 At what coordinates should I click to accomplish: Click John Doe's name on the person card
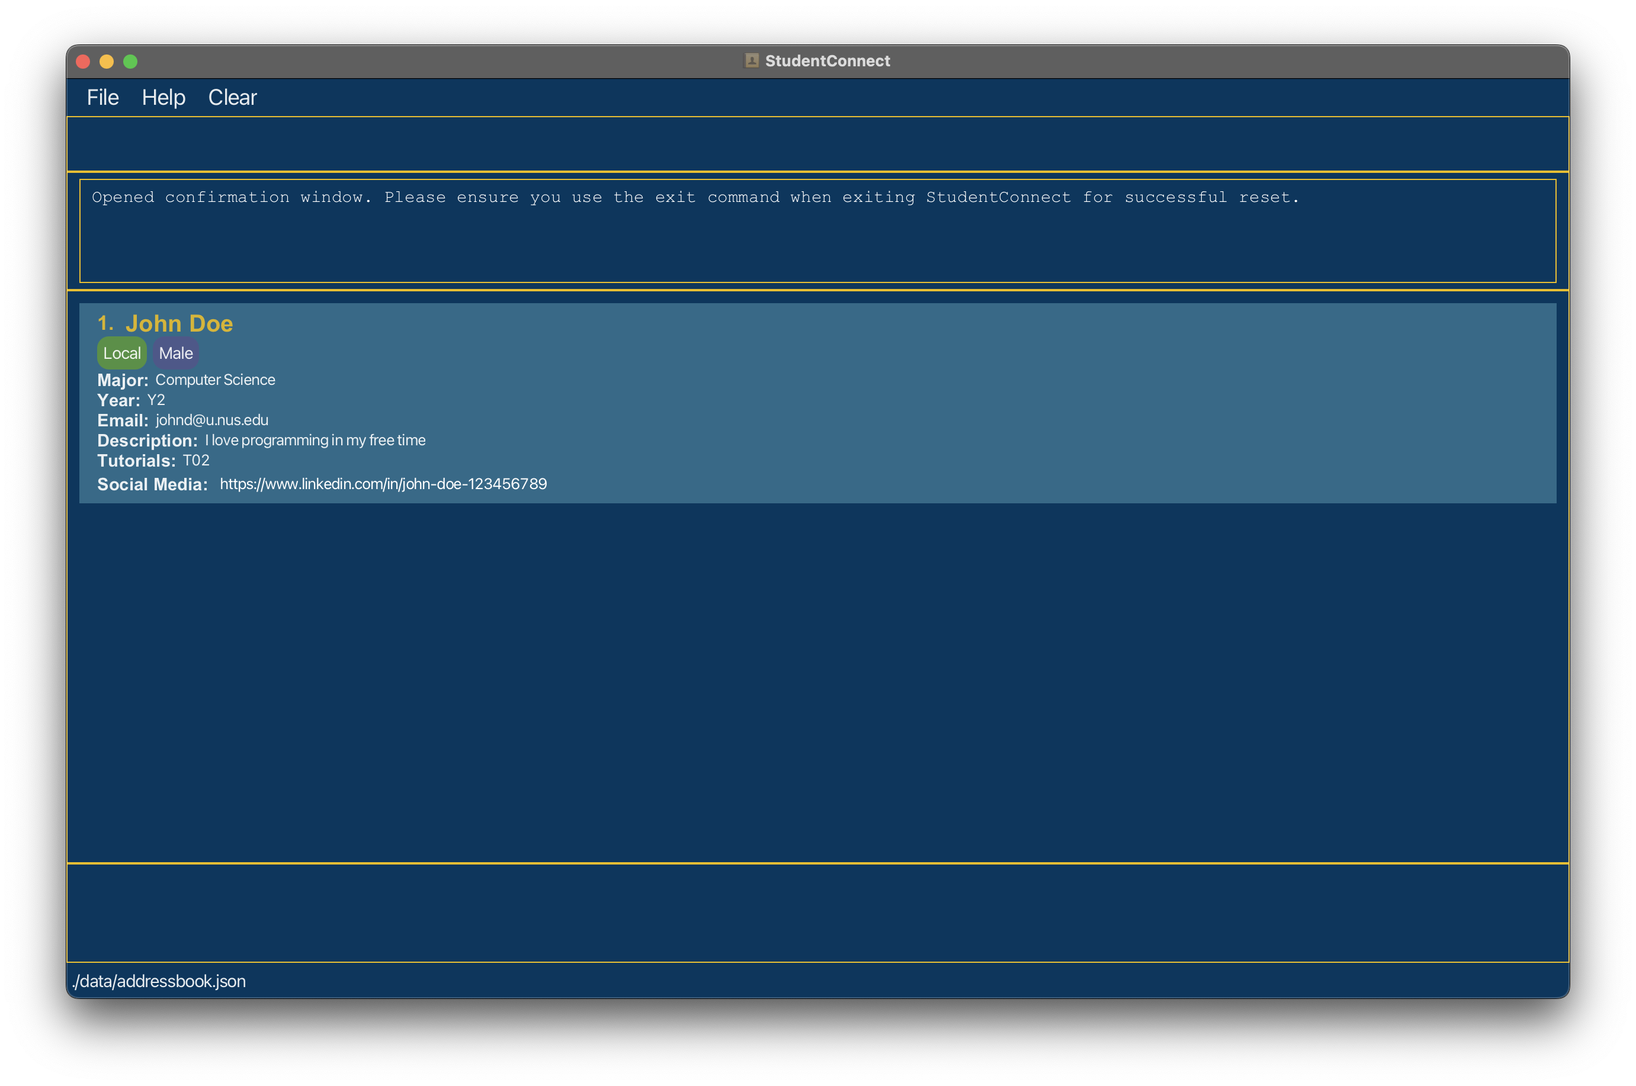[179, 323]
